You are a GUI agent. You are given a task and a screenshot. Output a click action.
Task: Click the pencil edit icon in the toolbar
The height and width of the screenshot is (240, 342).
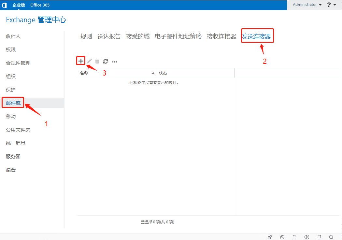[x=90, y=61]
